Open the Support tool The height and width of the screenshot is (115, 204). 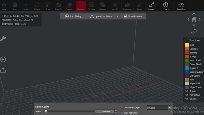coord(70,6)
